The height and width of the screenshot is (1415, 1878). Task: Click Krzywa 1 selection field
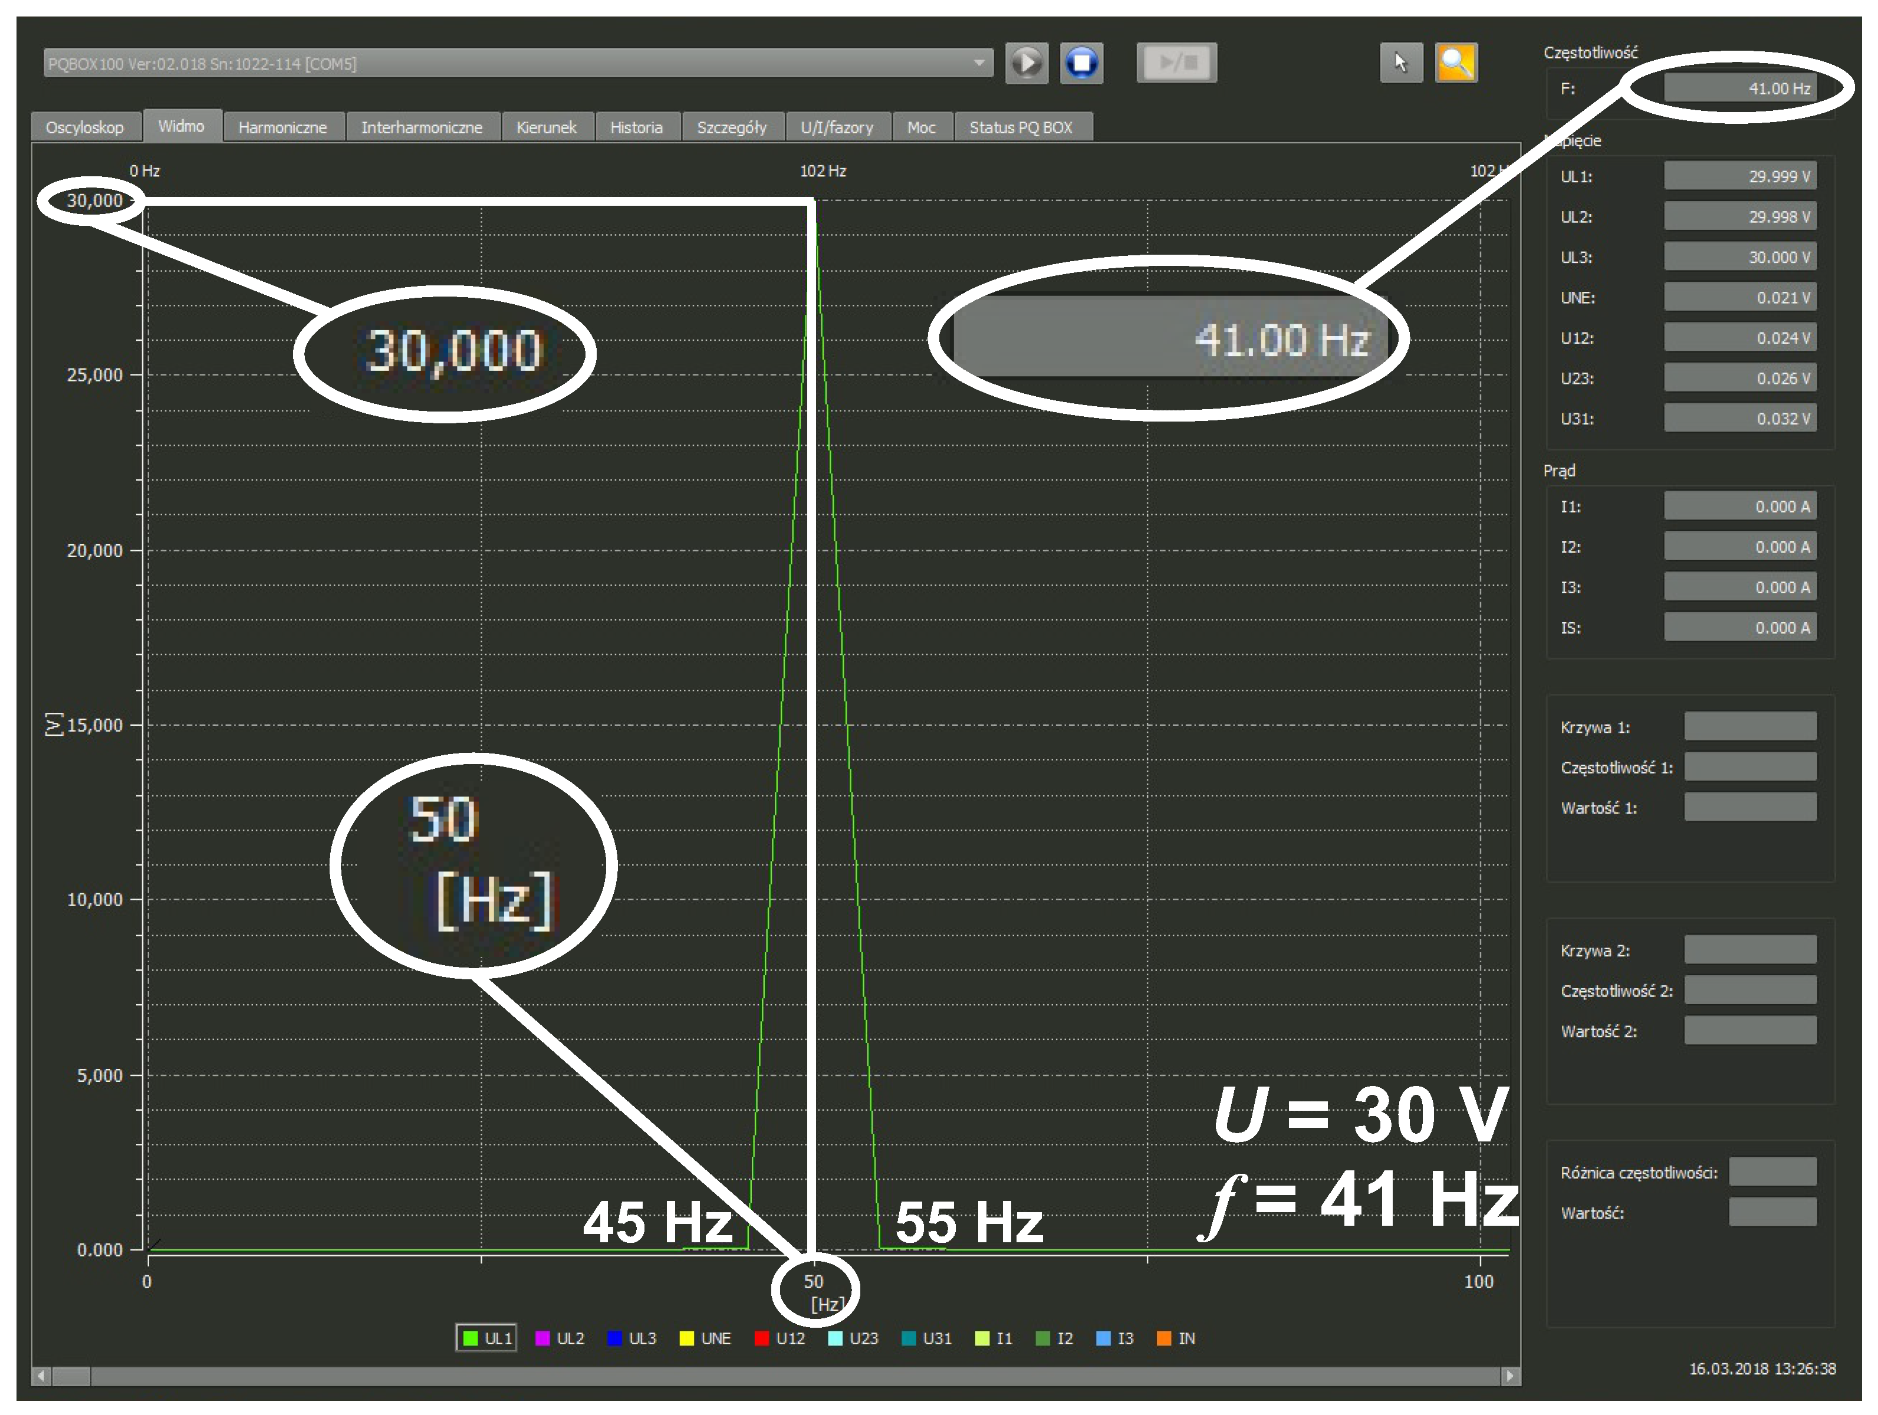1750,726
